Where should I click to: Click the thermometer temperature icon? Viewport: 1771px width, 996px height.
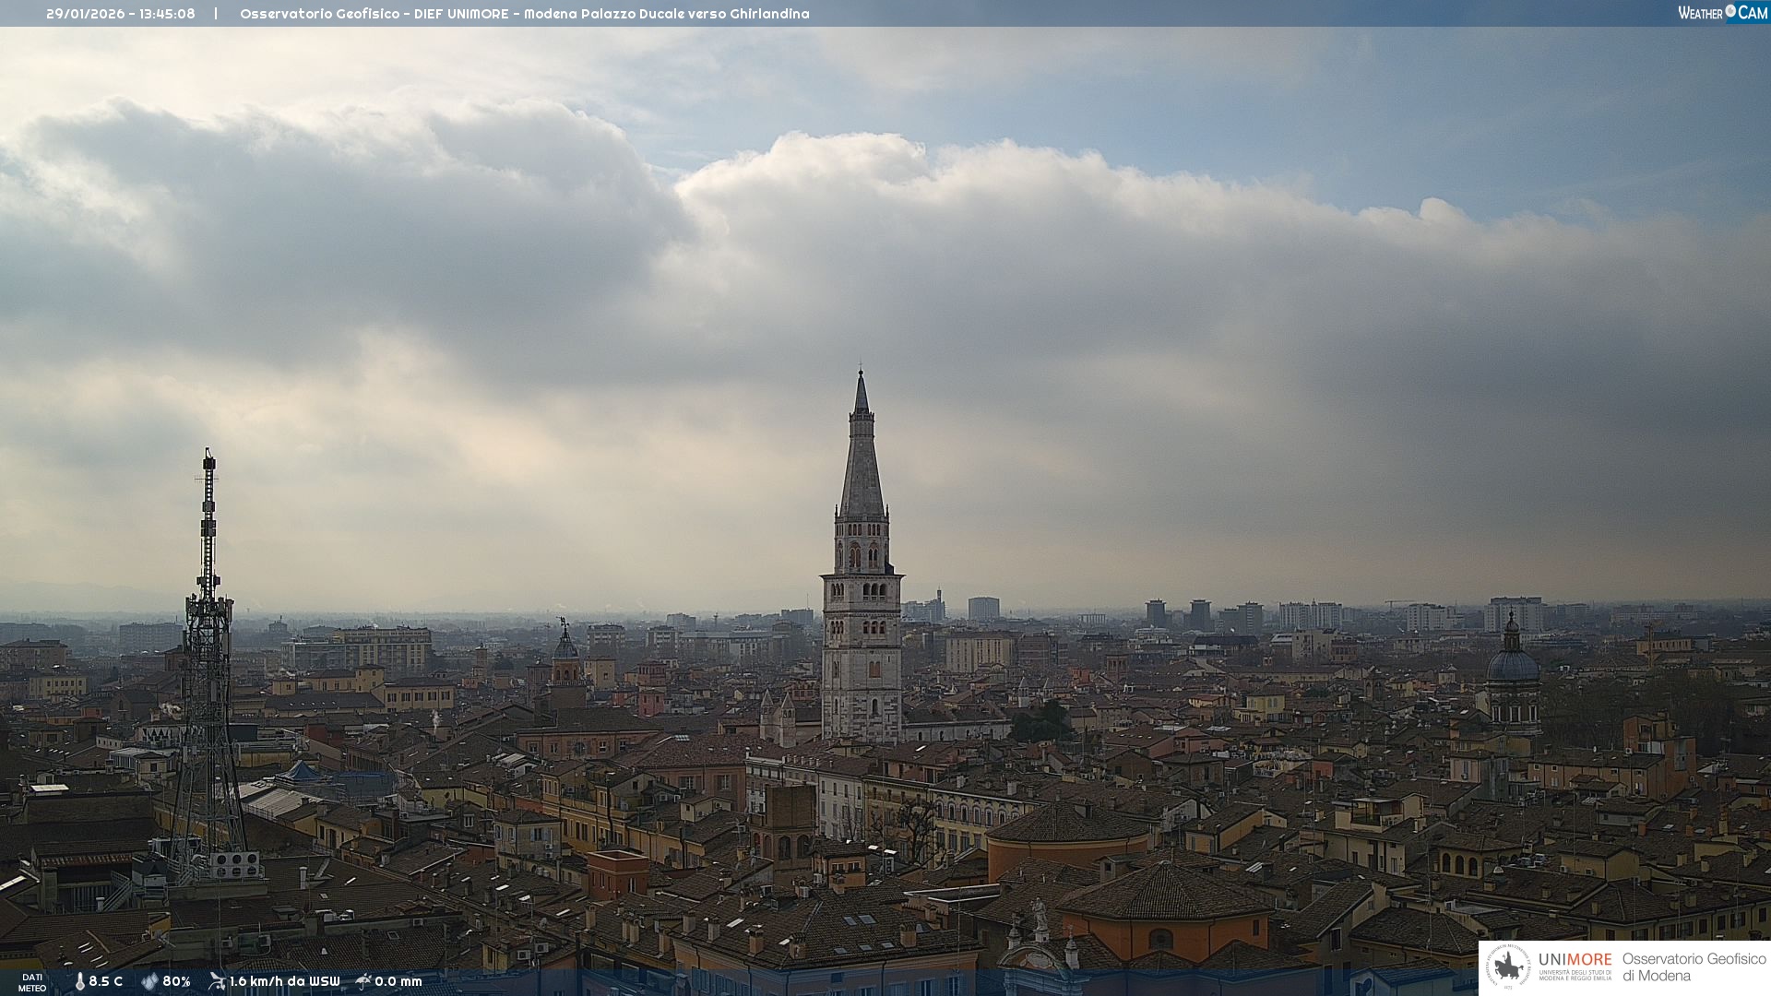point(79,982)
